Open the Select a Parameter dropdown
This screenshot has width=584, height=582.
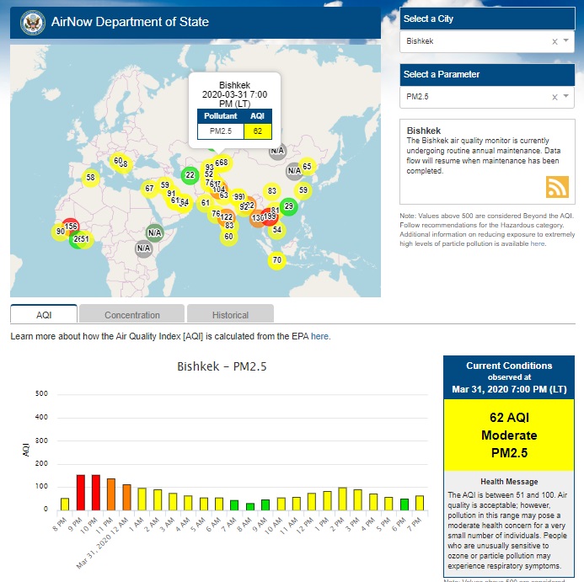pos(567,97)
